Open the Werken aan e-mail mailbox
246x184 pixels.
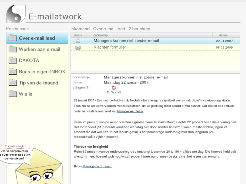point(37,49)
